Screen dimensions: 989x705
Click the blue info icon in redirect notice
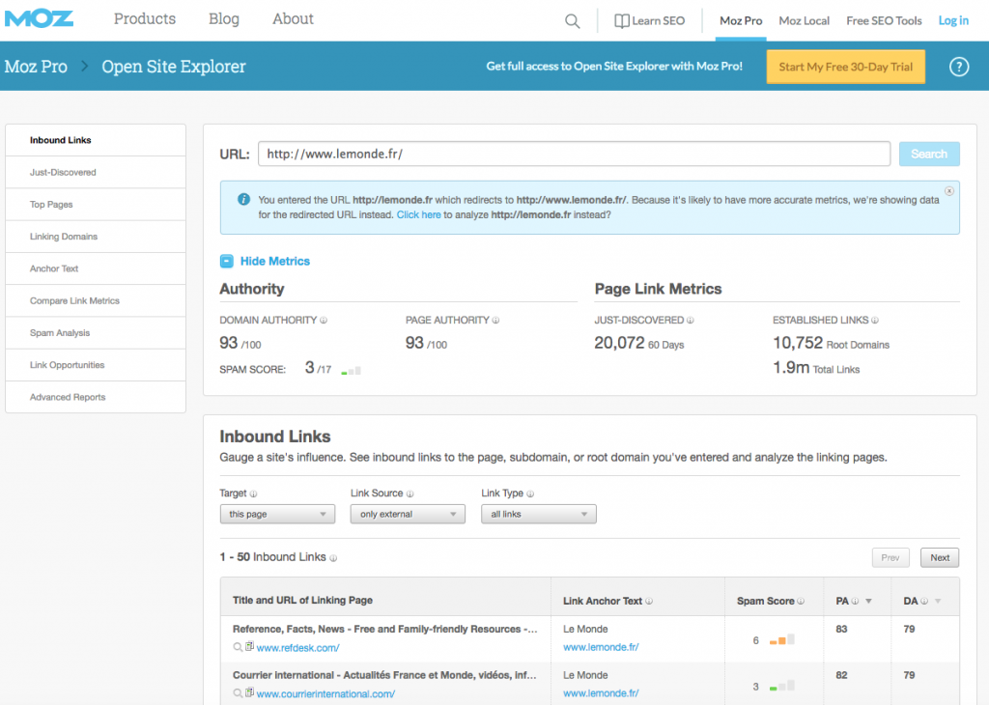pos(243,199)
